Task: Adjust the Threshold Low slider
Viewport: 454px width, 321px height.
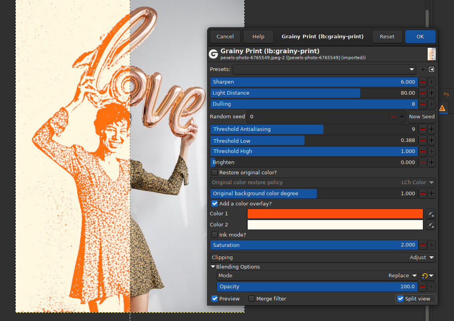Action: [x=314, y=140]
